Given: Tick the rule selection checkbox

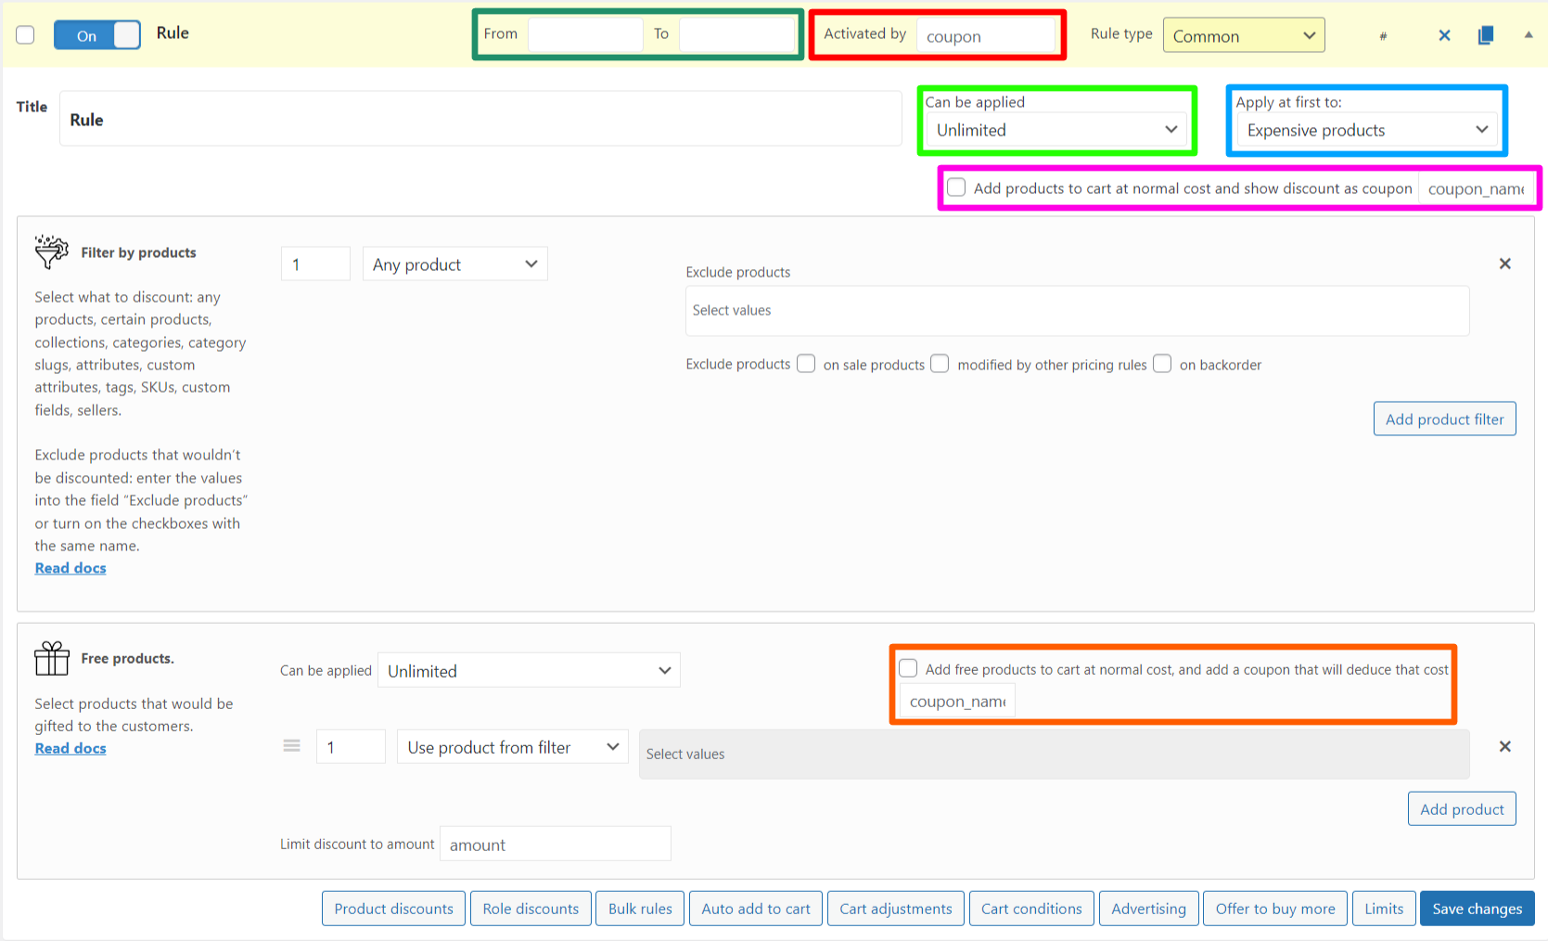Looking at the screenshot, I should pyautogui.click(x=25, y=34).
